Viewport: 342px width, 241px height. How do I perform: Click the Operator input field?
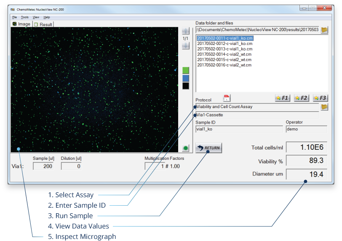[x=307, y=129]
